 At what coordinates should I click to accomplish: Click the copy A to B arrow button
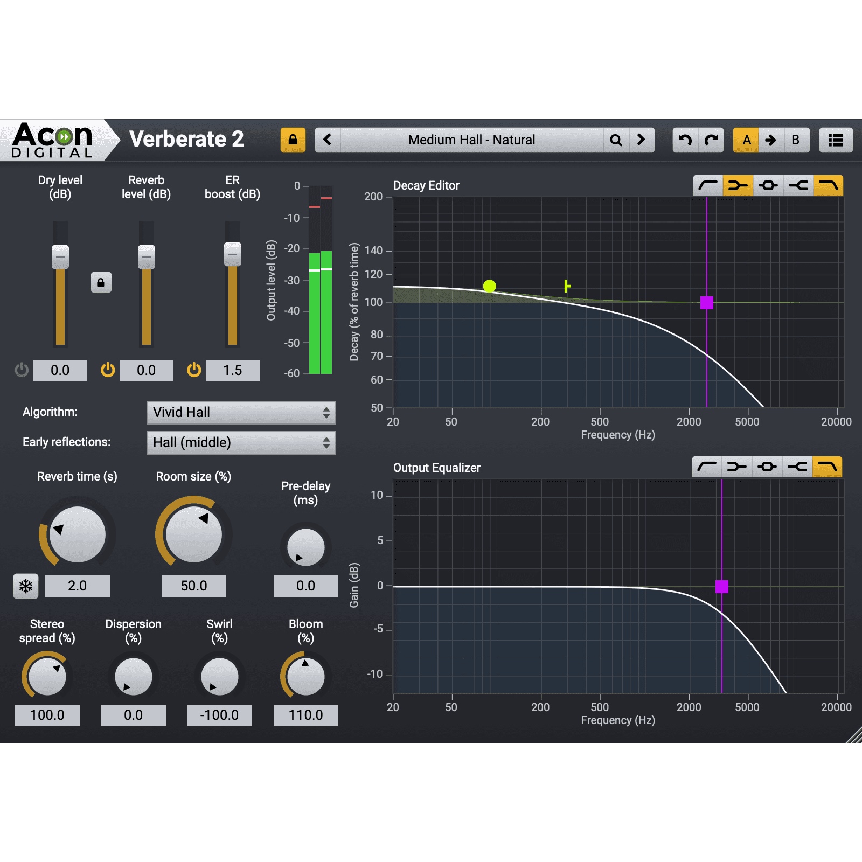tap(771, 140)
